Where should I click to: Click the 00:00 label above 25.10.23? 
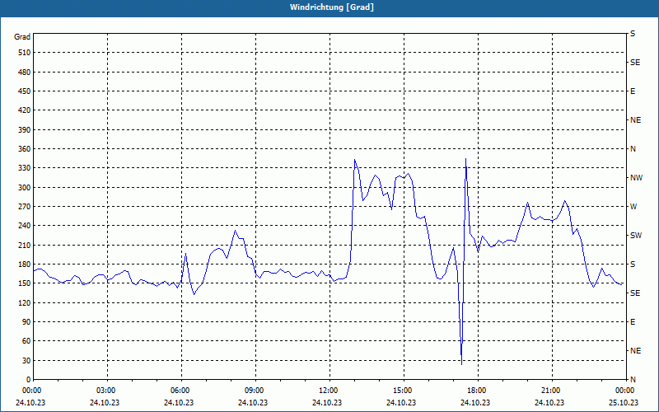[625, 390]
